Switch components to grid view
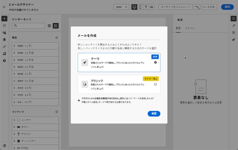 point(49,26)
